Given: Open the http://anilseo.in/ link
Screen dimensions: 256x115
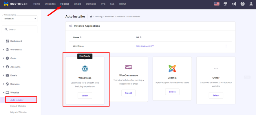Looking at the screenshot, I should (144, 46).
